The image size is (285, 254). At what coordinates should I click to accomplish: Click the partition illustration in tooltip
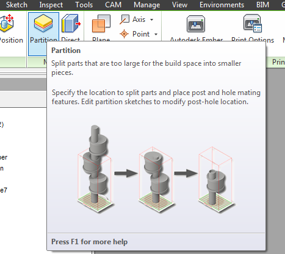tap(156, 169)
